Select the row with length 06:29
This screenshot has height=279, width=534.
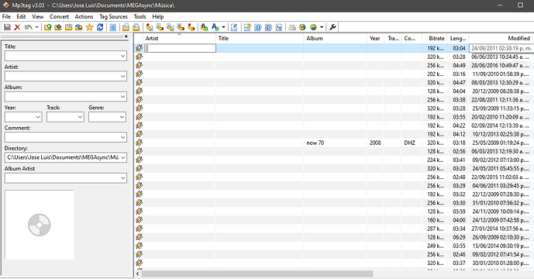(x=334, y=237)
